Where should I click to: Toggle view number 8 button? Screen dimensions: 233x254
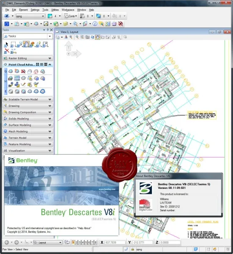tap(96, 242)
